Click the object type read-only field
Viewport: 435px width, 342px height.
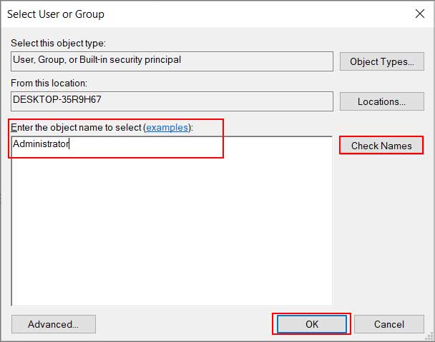(x=172, y=61)
